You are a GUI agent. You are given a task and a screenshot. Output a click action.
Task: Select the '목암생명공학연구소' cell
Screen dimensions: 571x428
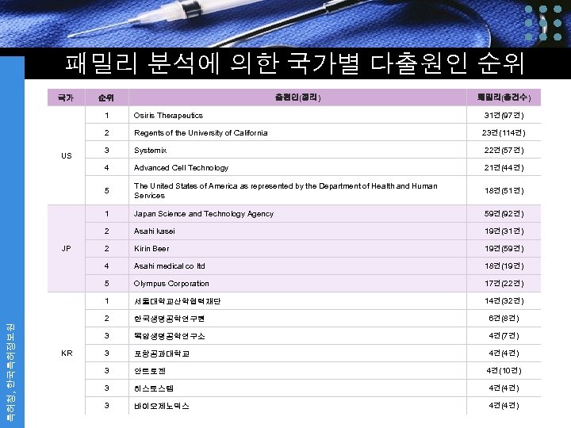coord(297,336)
